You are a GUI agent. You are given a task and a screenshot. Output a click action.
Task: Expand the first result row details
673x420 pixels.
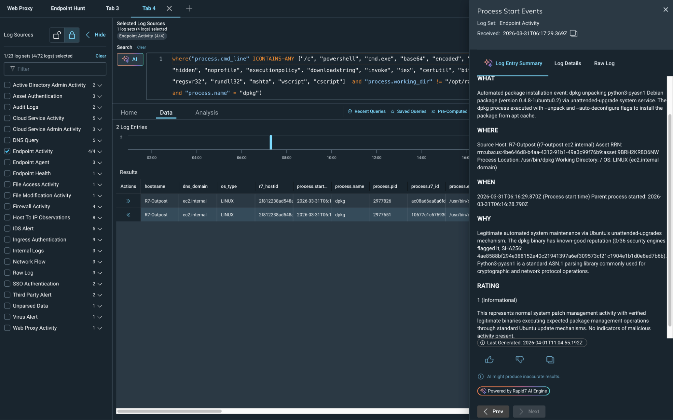pyautogui.click(x=128, y=201)
